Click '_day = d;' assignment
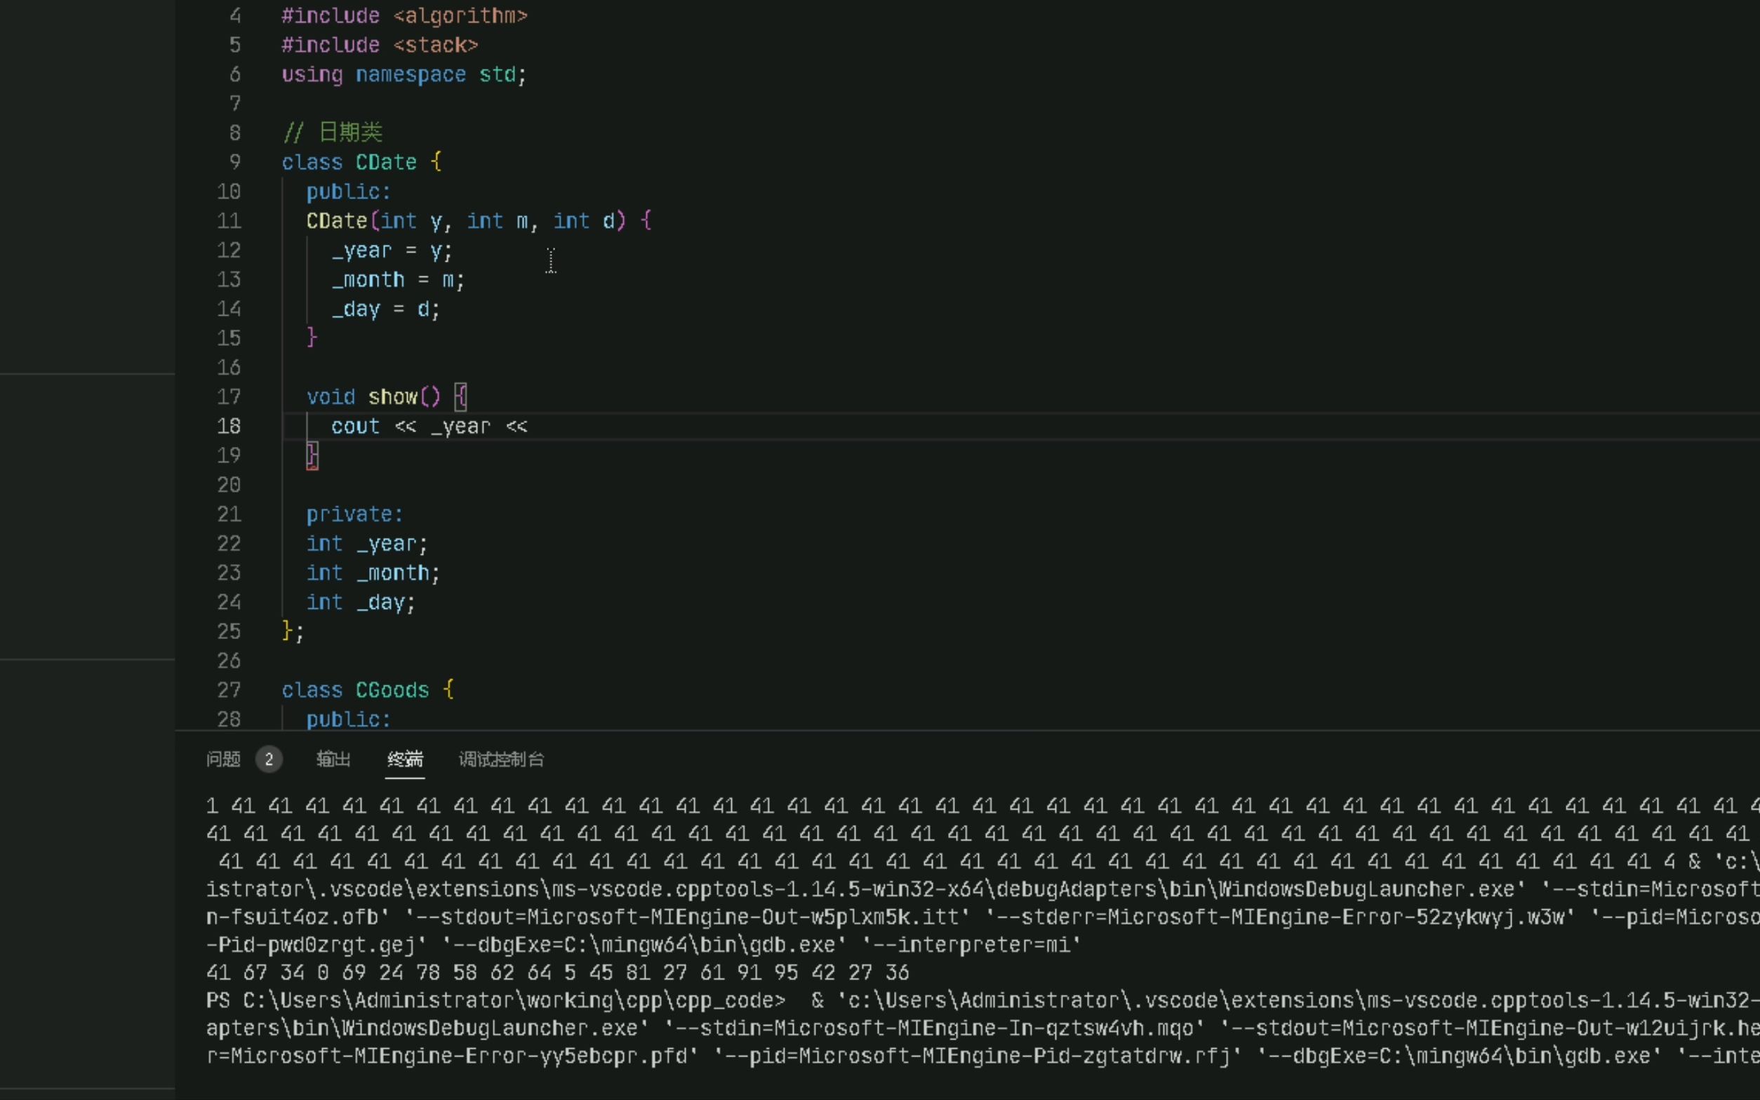 [385, 309]
